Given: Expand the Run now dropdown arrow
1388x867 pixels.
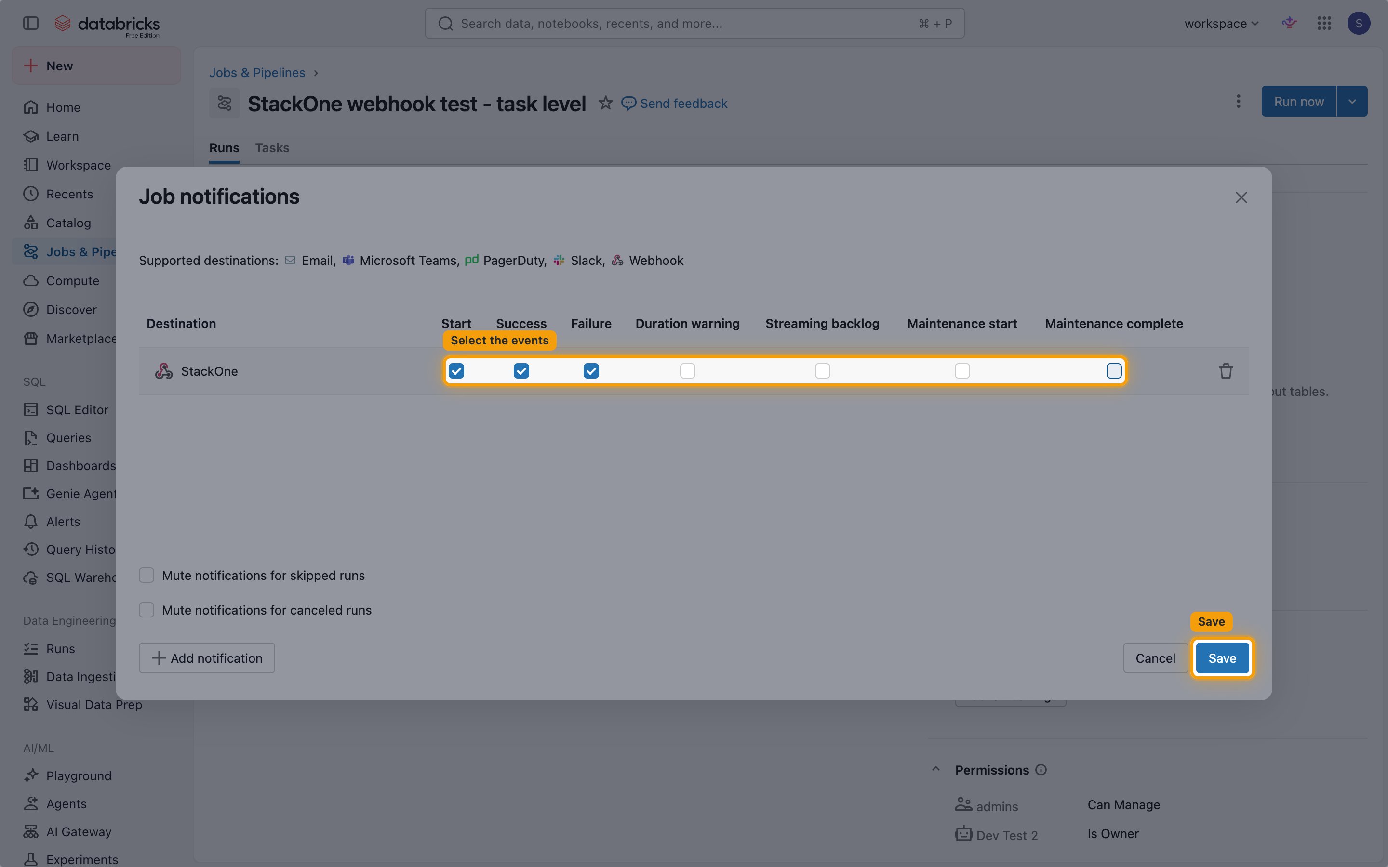Looking at the screenshot, I should [1352, 102].
